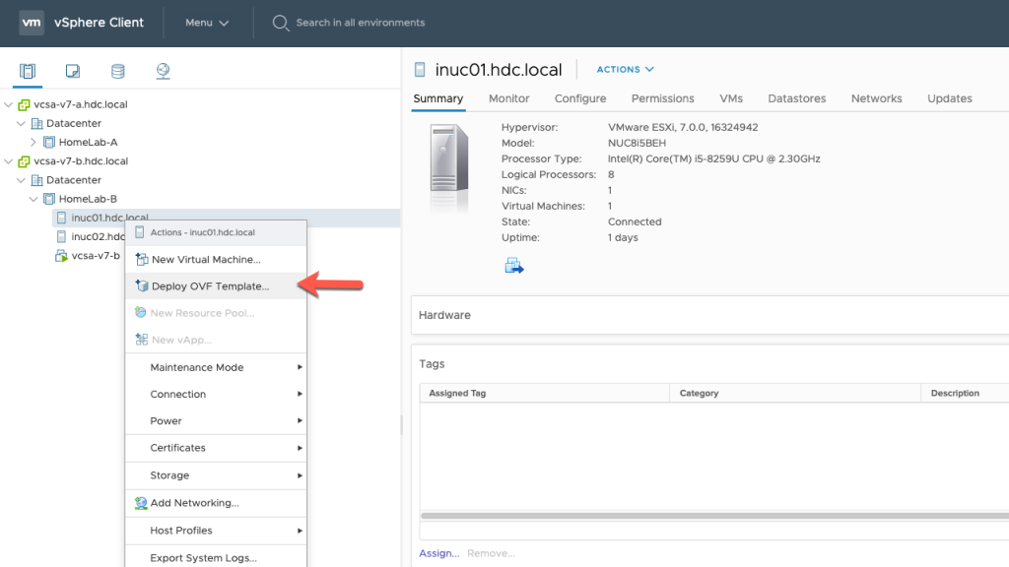
Task: Select the HomeLab-A tree item
Action: (x=88, y=142)
